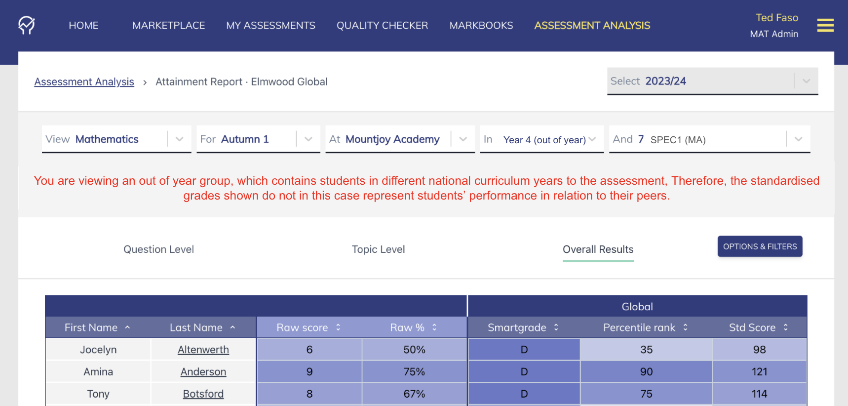Sort Raw score column arrows
The width and height of the screenshot is (848, 406).
point(338,327)
